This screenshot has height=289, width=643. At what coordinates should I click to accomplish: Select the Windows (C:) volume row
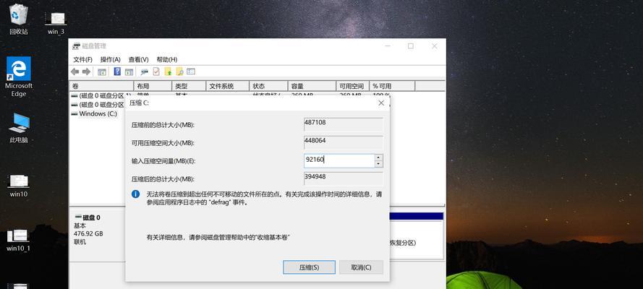[x=97, y=114]
